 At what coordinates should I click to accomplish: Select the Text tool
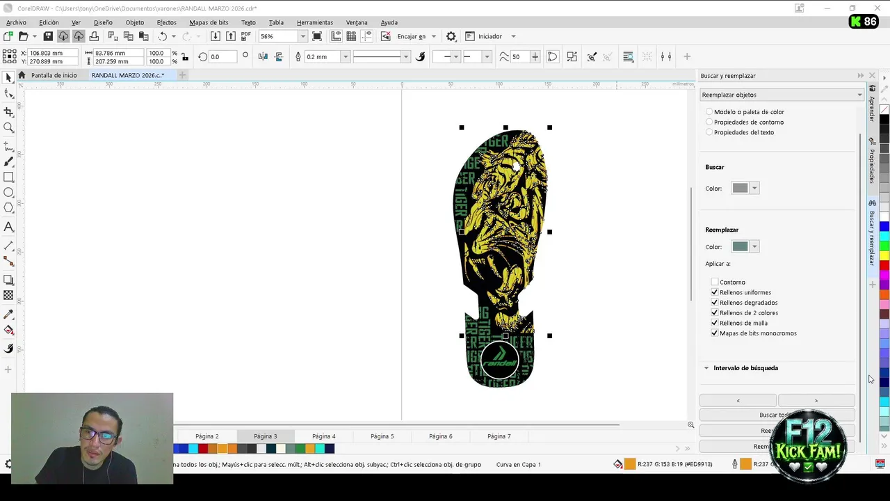(x=8, y=227)
